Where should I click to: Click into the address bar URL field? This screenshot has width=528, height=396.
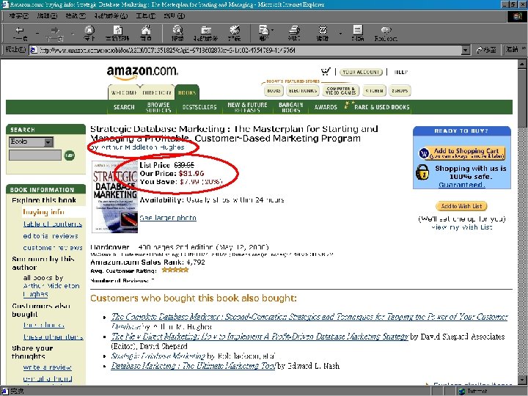(245, 50)
